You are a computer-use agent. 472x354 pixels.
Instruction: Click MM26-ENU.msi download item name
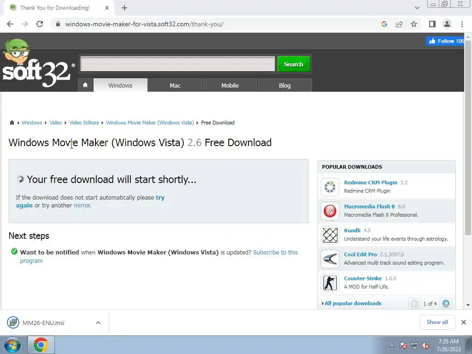pos(43,323)
